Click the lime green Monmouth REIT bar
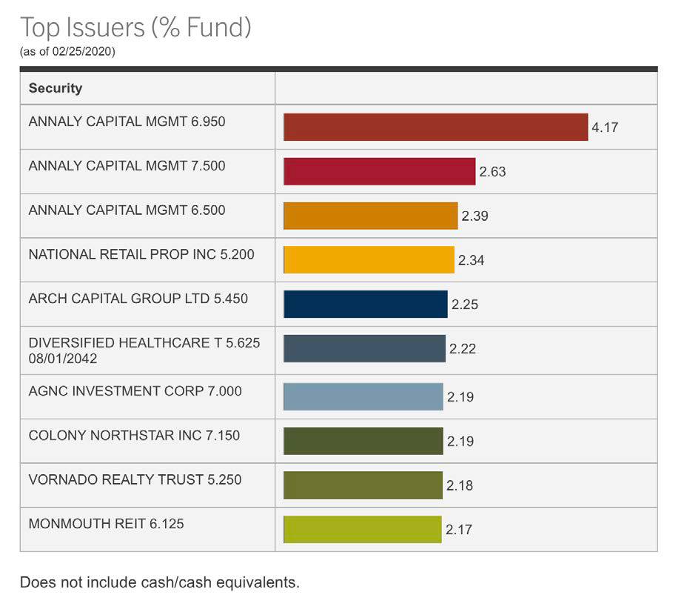The height and width of the screenshot is (609, 684). coord(362,530)
